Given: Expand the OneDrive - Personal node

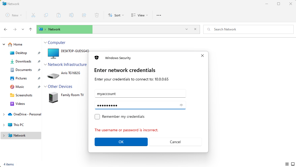Looking at the screenshot, I should coord(4,114).
